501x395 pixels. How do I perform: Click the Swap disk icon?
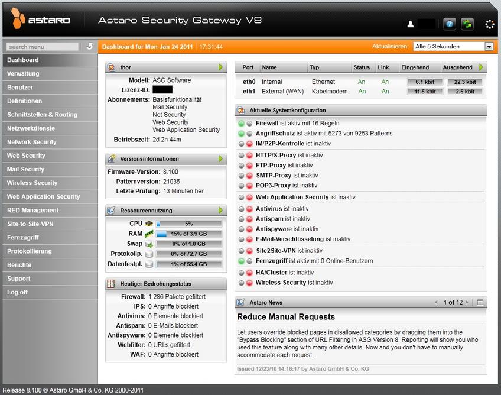point(149,244)
